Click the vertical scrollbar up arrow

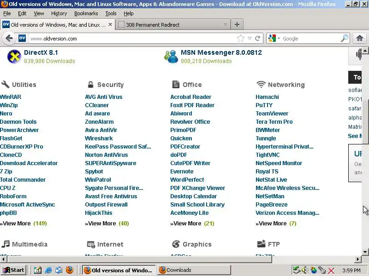coord(365,51)
